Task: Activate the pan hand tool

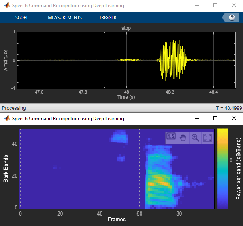Action: pos(183,137)
